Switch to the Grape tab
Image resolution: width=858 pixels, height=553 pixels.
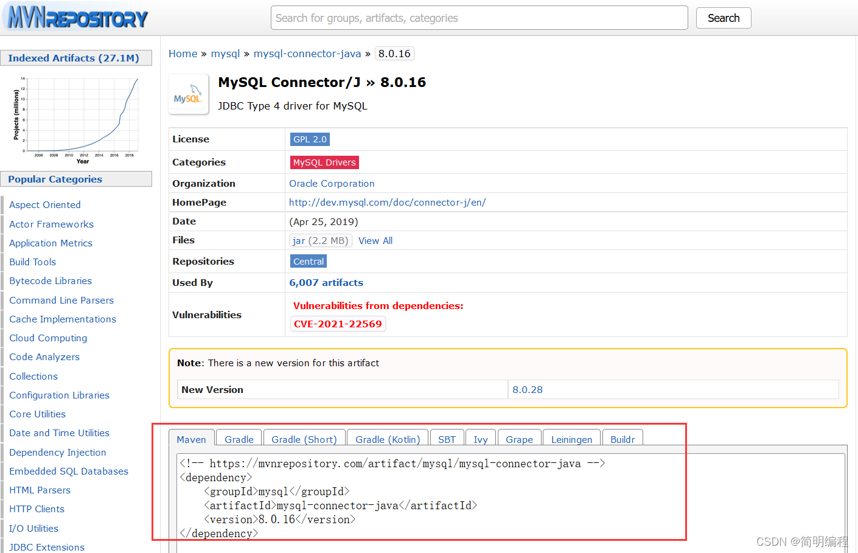point(519,439)
